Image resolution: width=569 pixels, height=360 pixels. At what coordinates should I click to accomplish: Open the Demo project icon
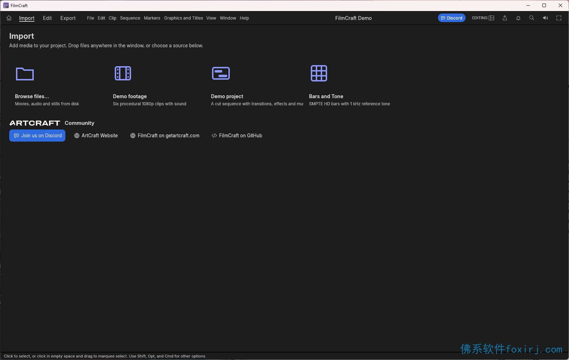221,73
